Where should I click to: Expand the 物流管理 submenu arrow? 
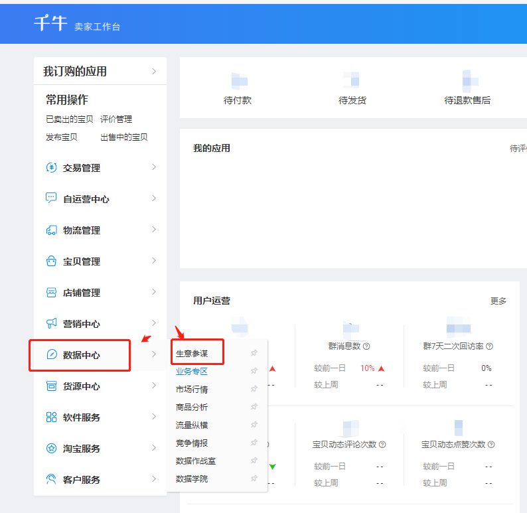154,230
